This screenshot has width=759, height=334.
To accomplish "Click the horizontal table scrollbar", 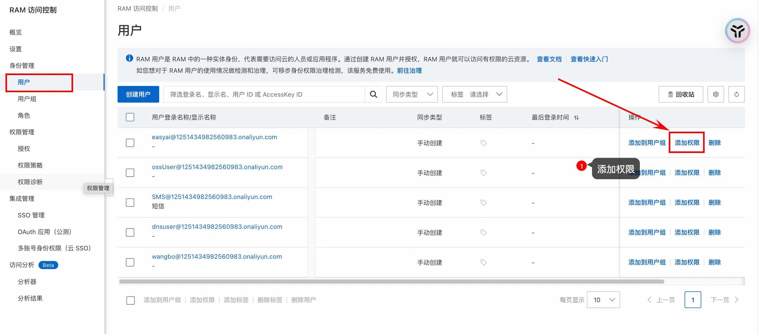I will [x=391, y=282].
